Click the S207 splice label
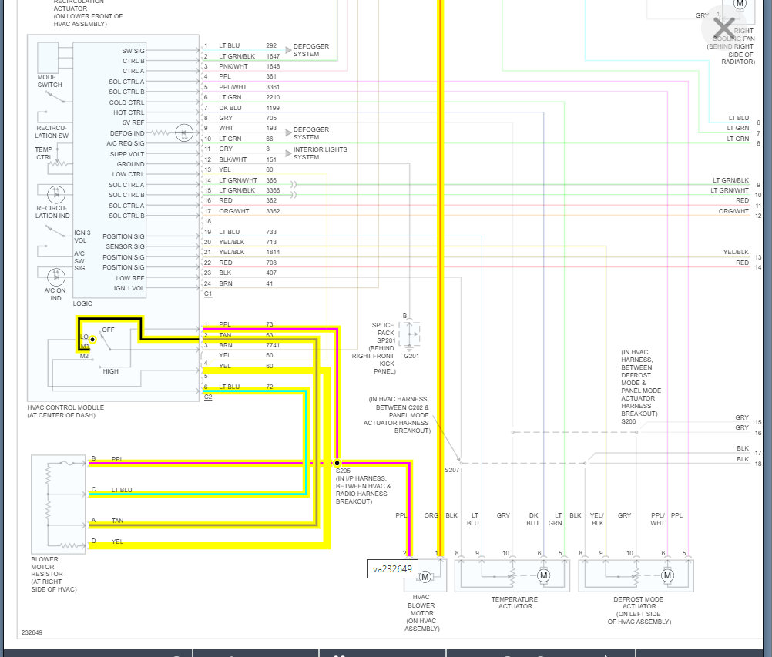The image size is (772, 657). [452, 470]
